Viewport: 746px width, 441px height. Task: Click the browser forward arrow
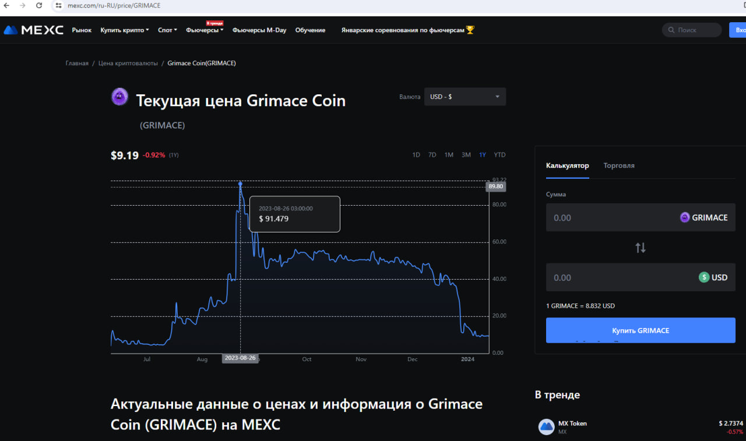coord(22,5)
